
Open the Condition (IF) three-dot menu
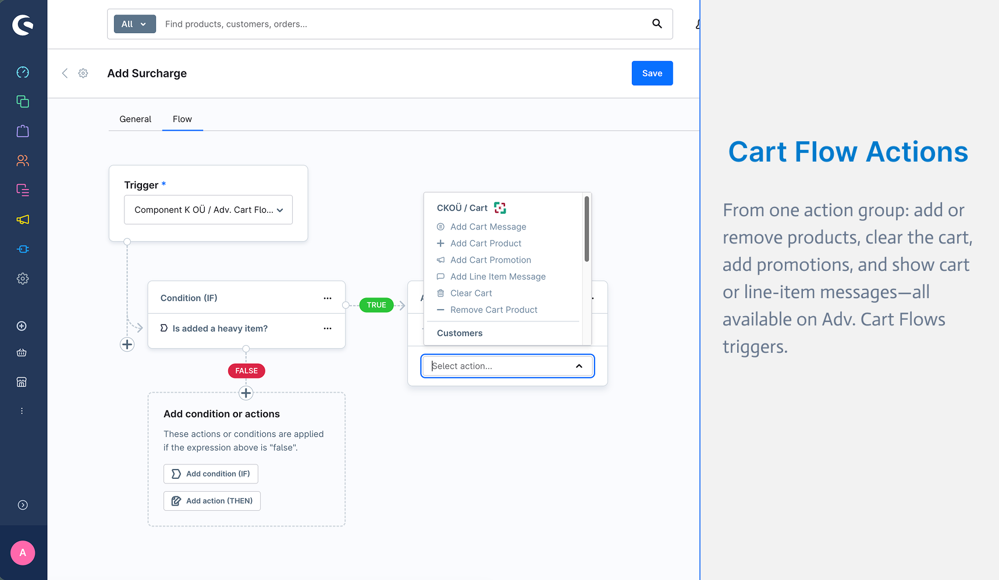coord(328,298)
